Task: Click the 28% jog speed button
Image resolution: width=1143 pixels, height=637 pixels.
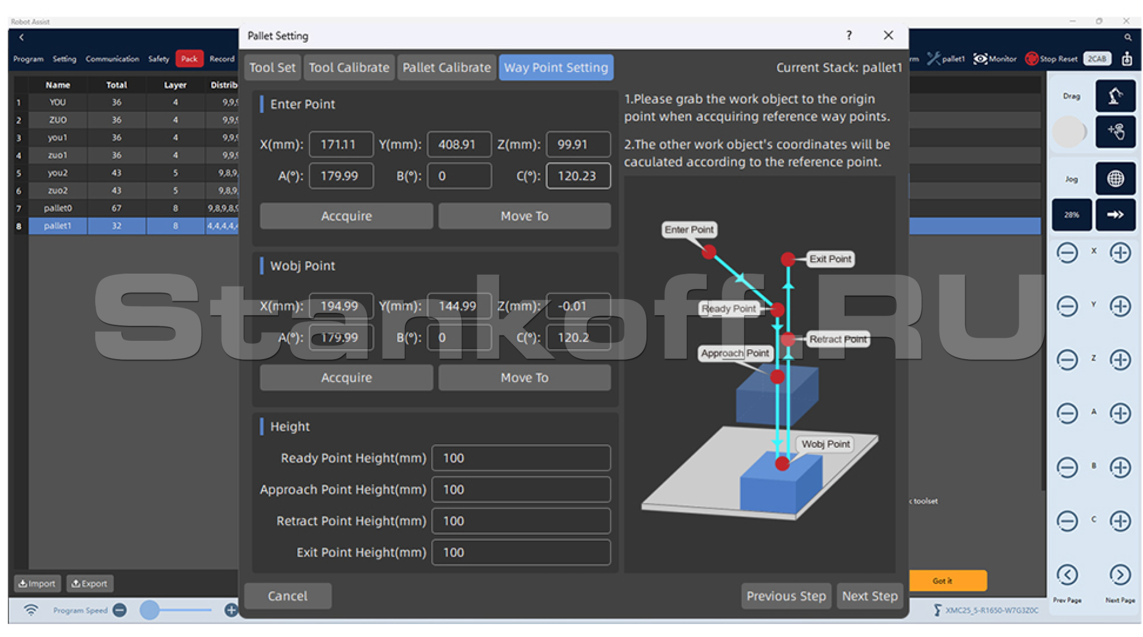Action: [x=1072, y=215]
